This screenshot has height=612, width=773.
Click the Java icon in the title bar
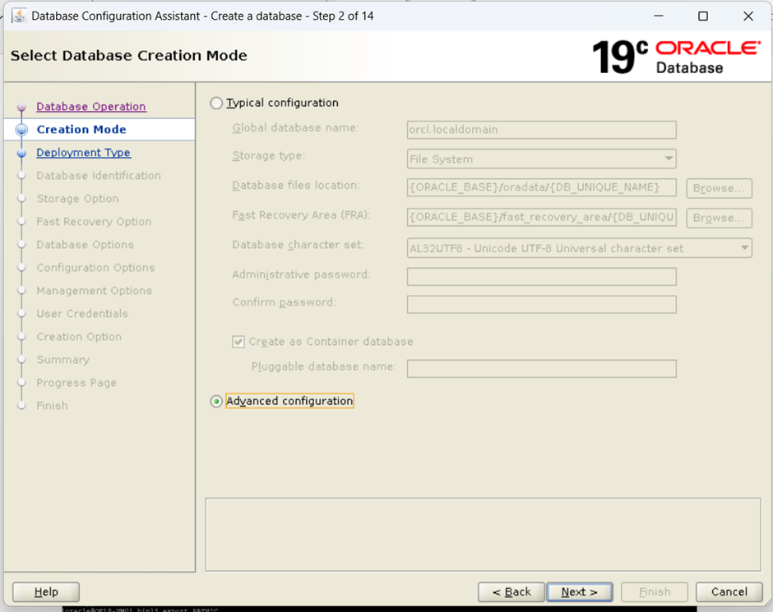click(x=16, y=16)
